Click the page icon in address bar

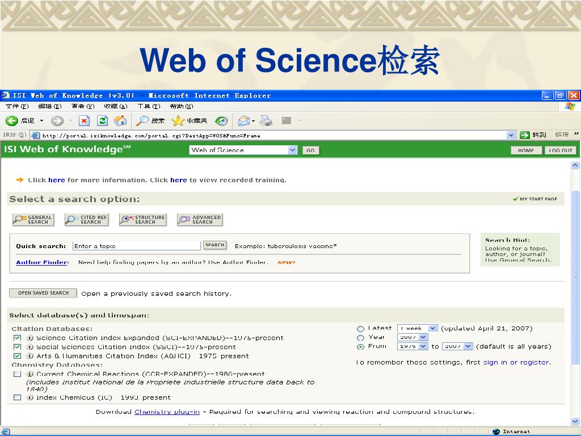[36, 135]
